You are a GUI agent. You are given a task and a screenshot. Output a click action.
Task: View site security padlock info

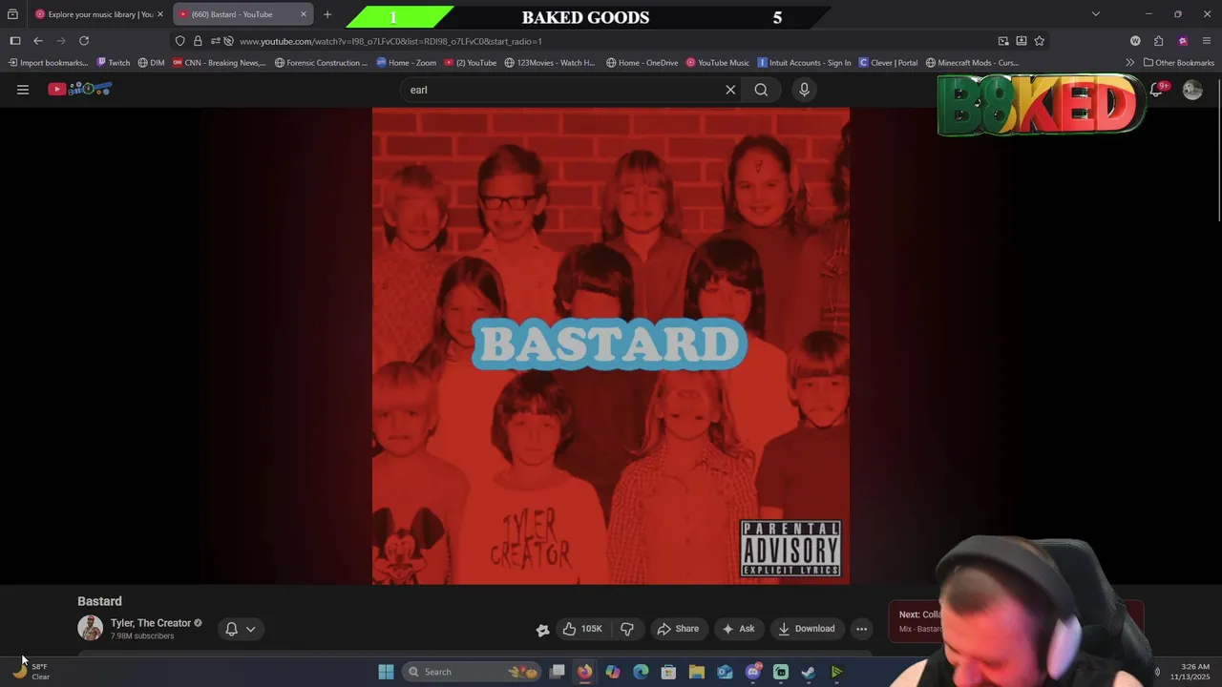coord(198,41)
